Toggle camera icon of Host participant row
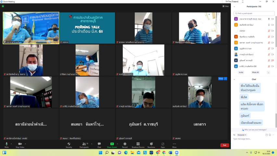The width and height of the screenshot is (277, 156). (x=272, y=19)
